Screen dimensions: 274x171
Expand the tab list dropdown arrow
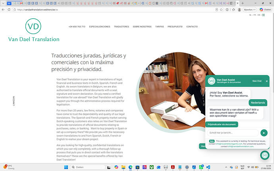pos(3,3)
